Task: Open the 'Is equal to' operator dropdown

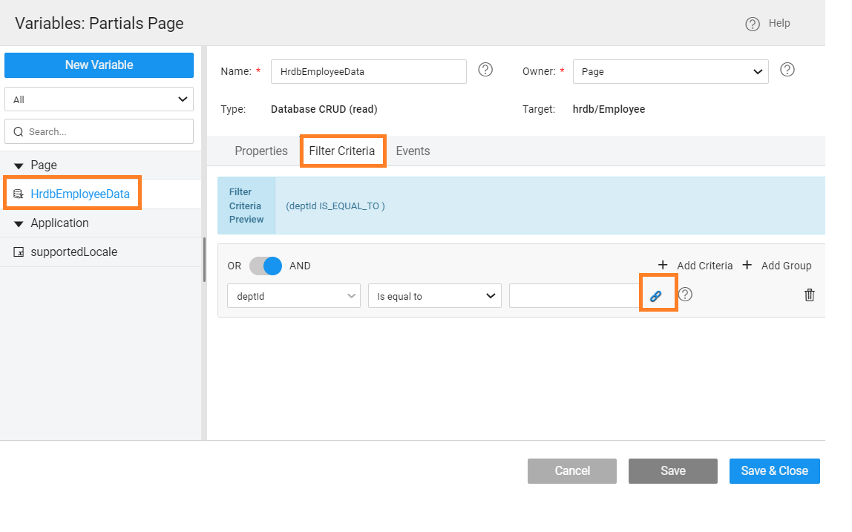Action: (x=434, y=296)
